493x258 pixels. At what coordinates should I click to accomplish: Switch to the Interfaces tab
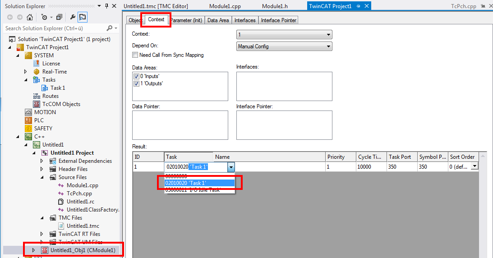245,20
